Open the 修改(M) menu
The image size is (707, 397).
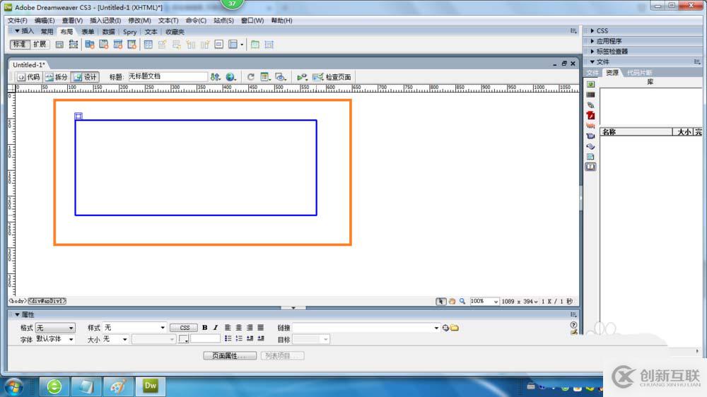pyautogui.click(x=139, y=20)
